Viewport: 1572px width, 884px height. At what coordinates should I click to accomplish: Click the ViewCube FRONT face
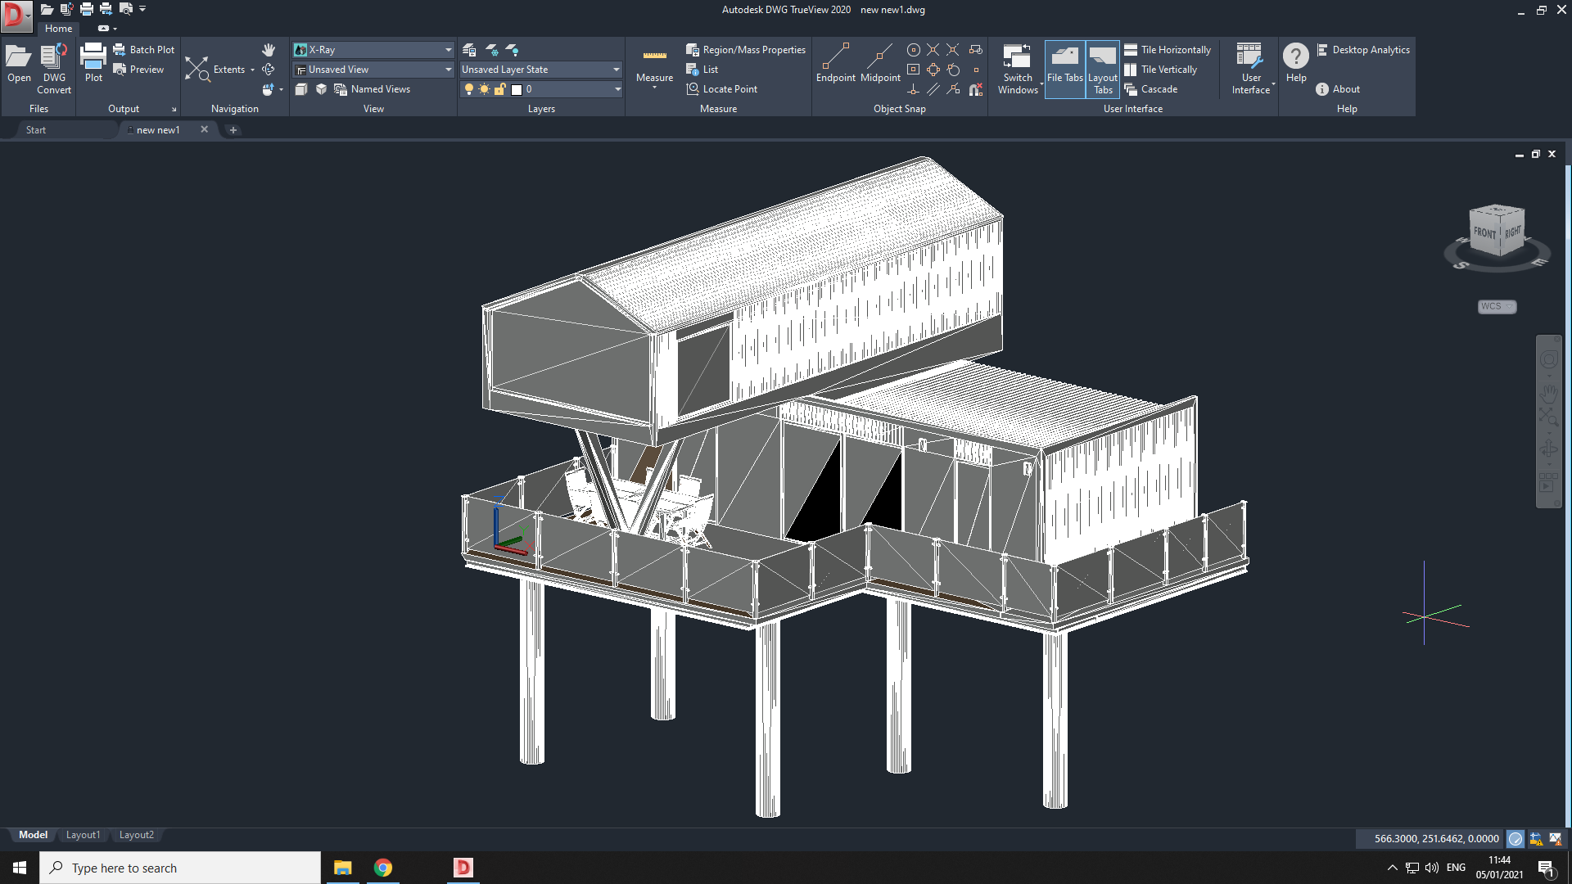pos(1484,232)
